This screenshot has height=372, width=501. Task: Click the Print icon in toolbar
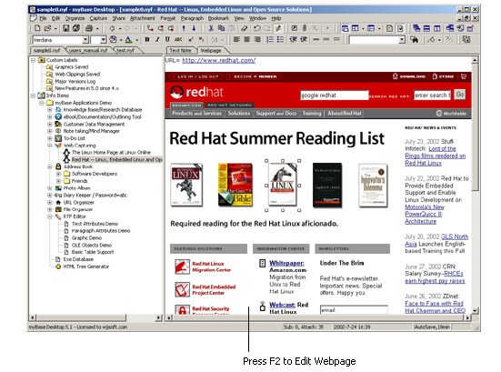pos(89,28)
